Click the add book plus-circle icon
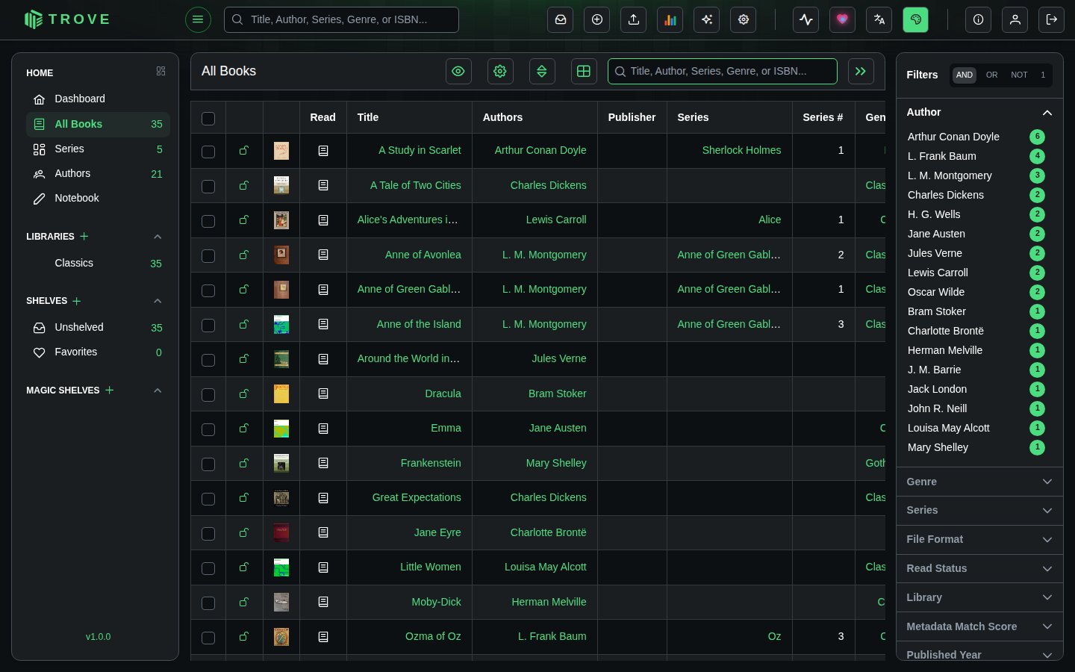1075x672 pixels. pos(597,20)
